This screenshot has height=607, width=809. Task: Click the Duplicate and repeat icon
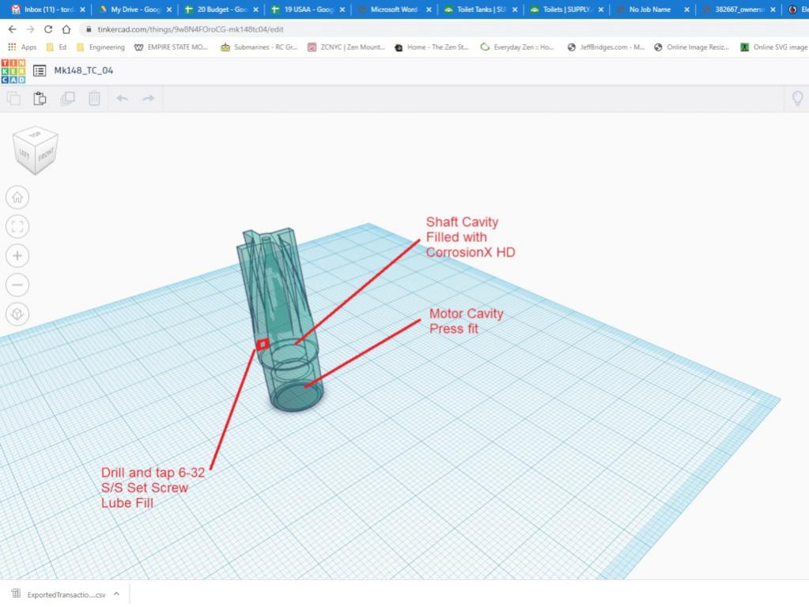coord(67,99)
